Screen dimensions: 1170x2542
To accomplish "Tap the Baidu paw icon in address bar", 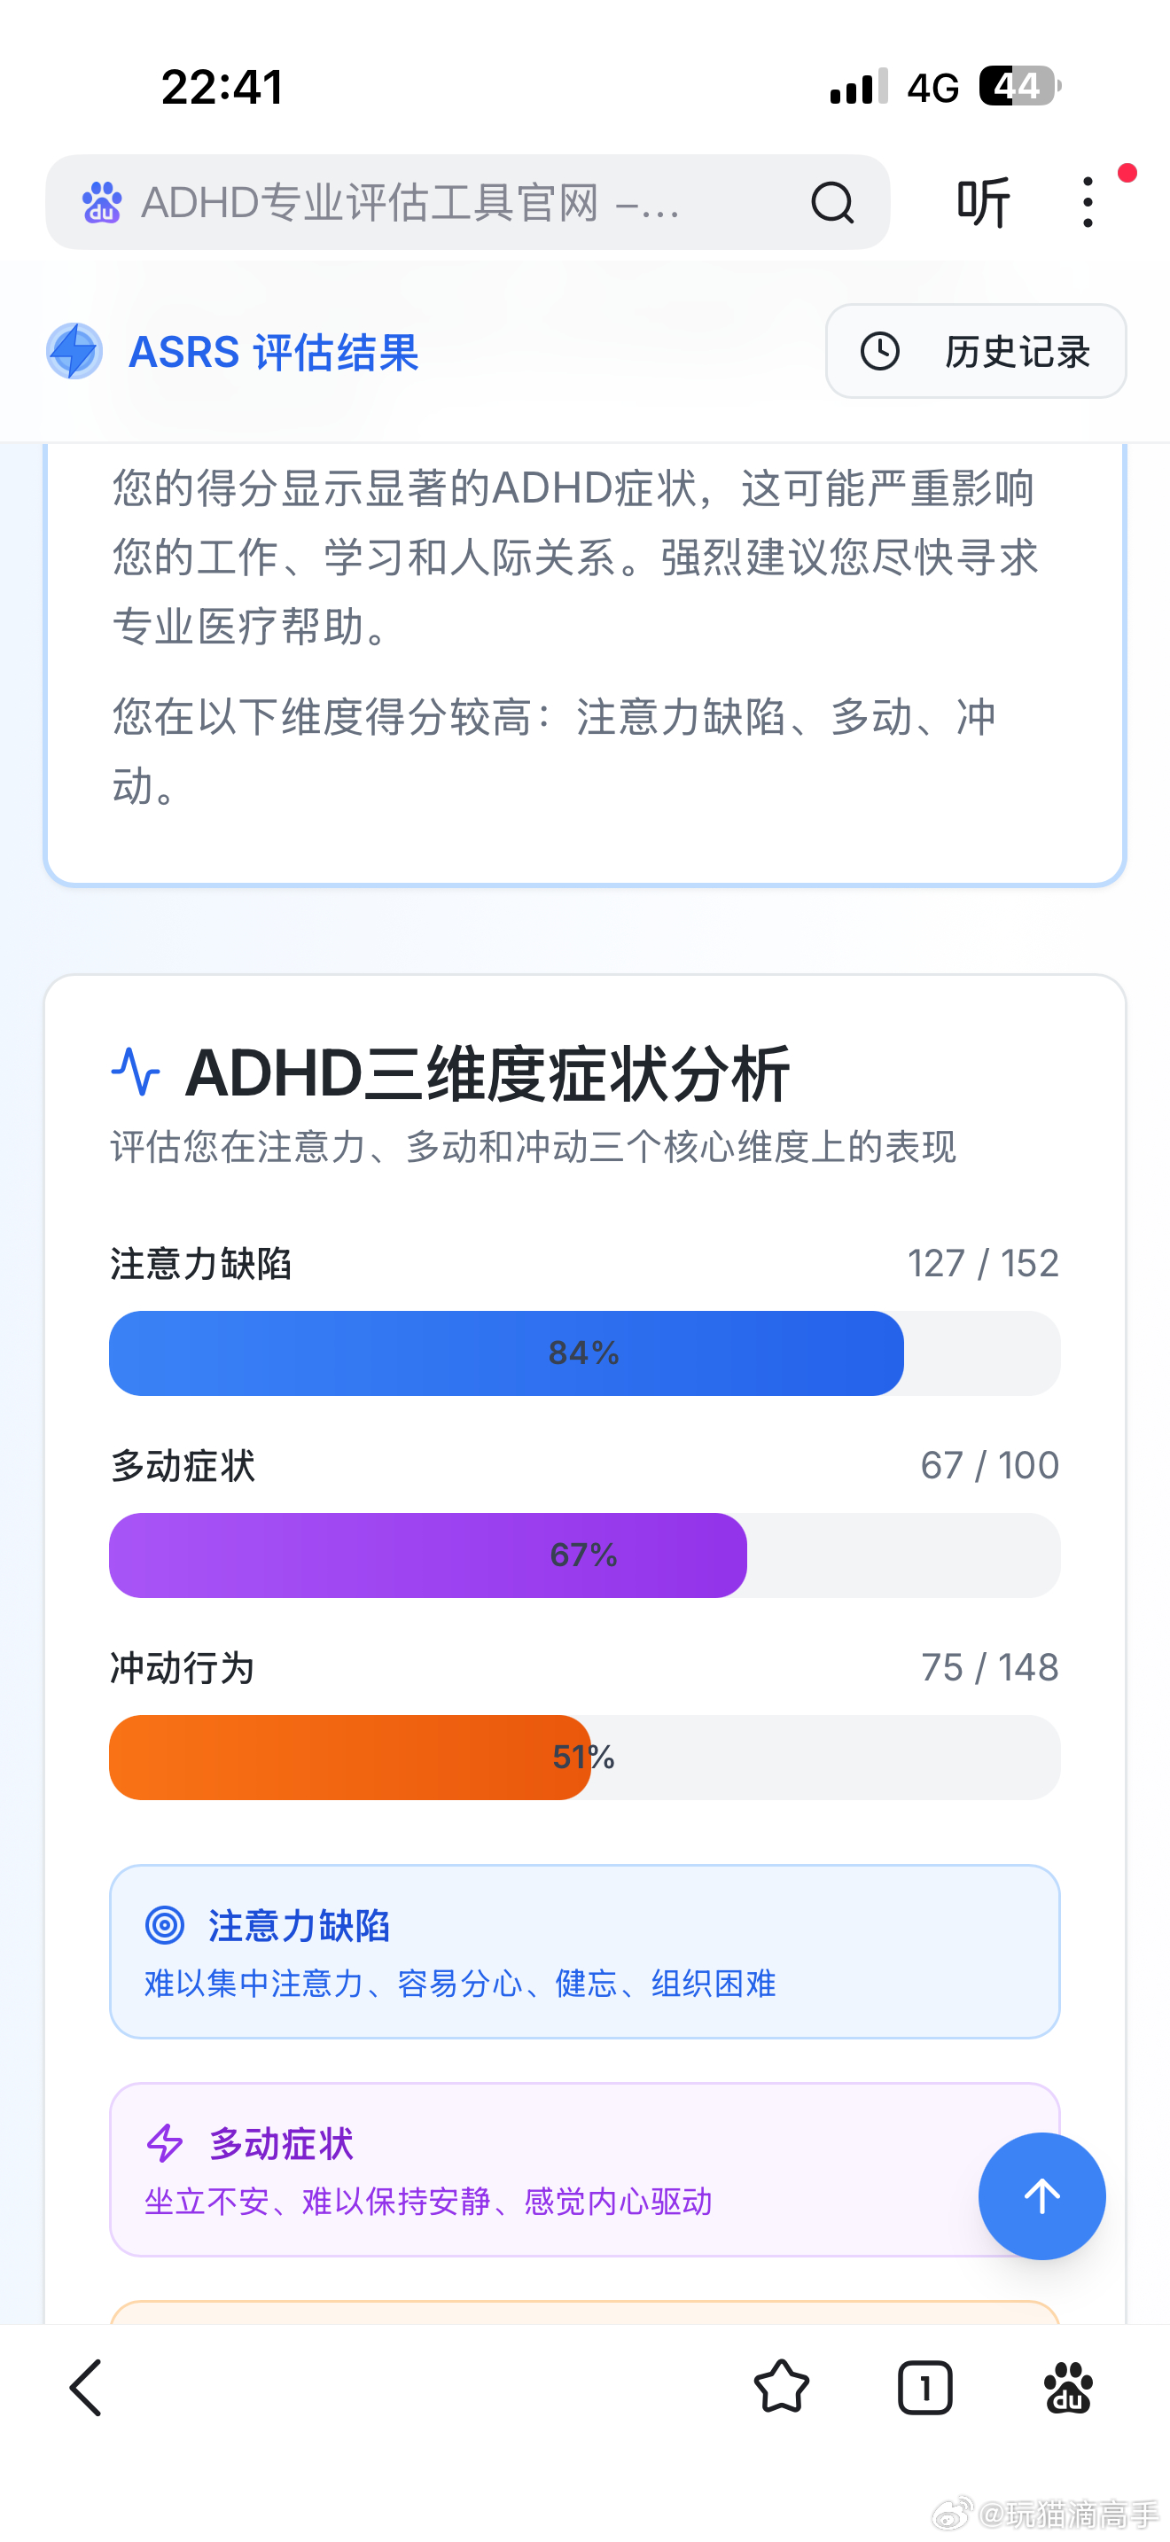I will [x=102, y=203].
